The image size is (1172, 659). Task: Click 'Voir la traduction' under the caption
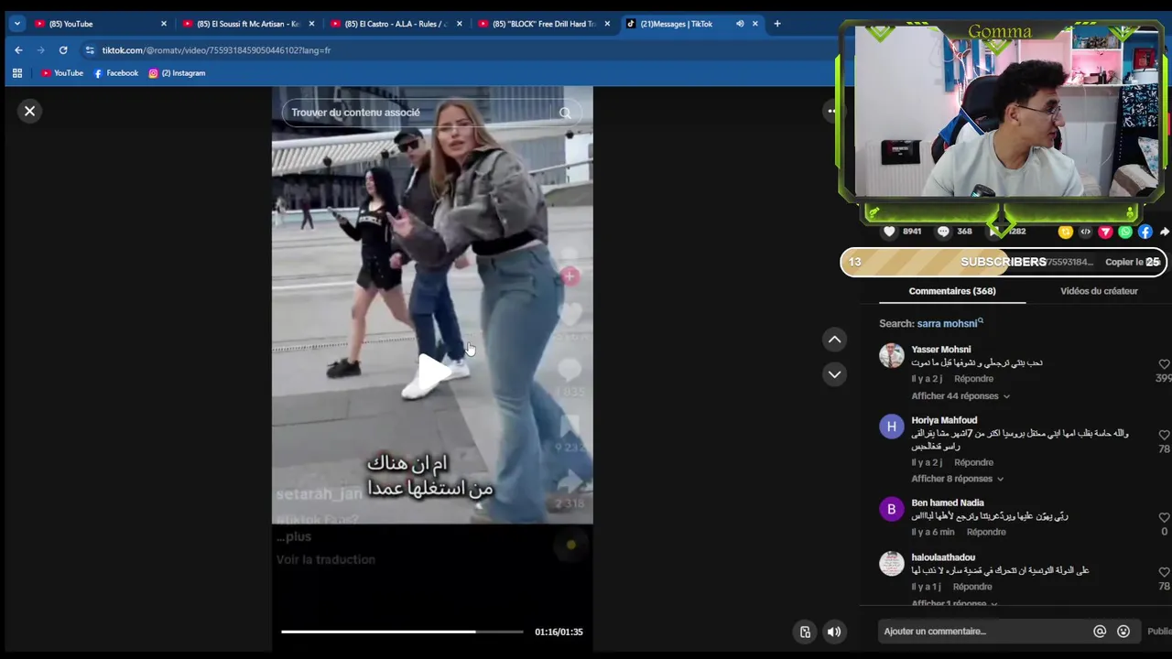(326, 559)
